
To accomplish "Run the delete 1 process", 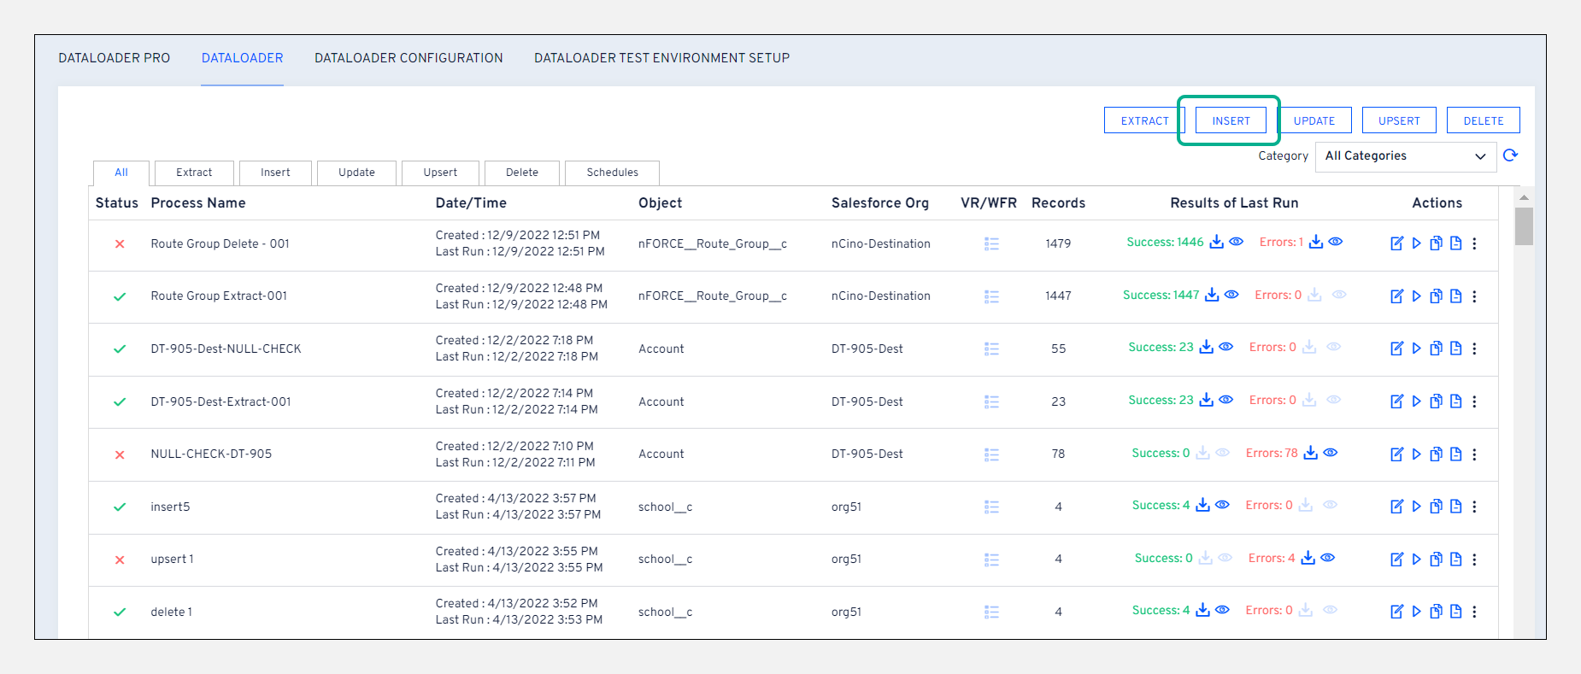I will [x=1416, y=612].
